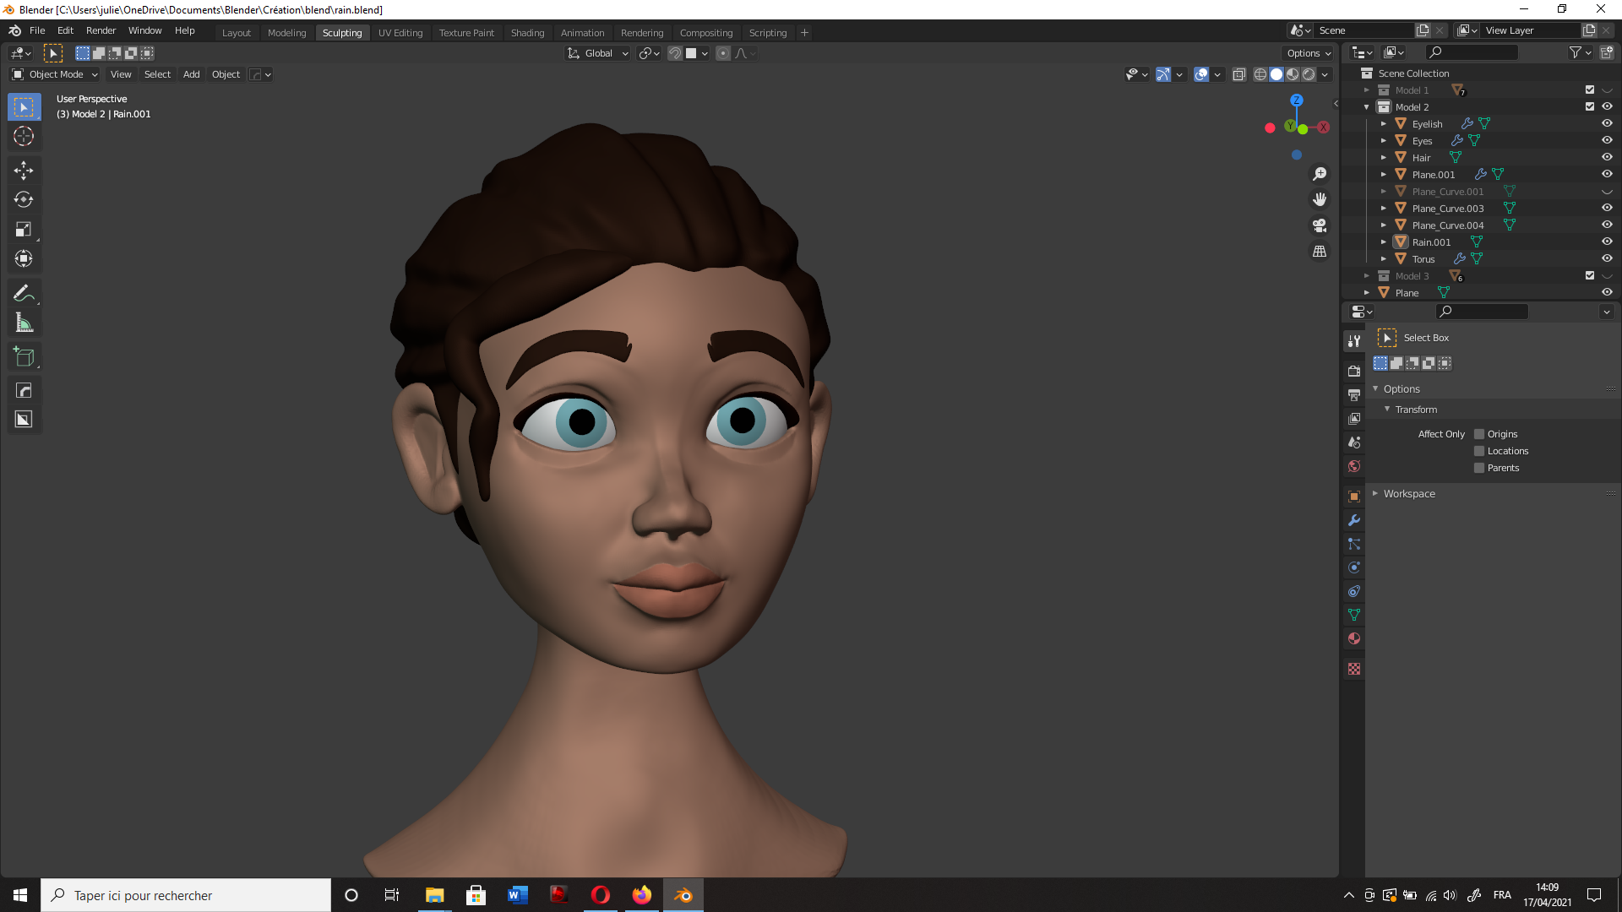Open Modifier properties wrench tab
This screenshot has width=1622, height=912.
(1354, 520)
